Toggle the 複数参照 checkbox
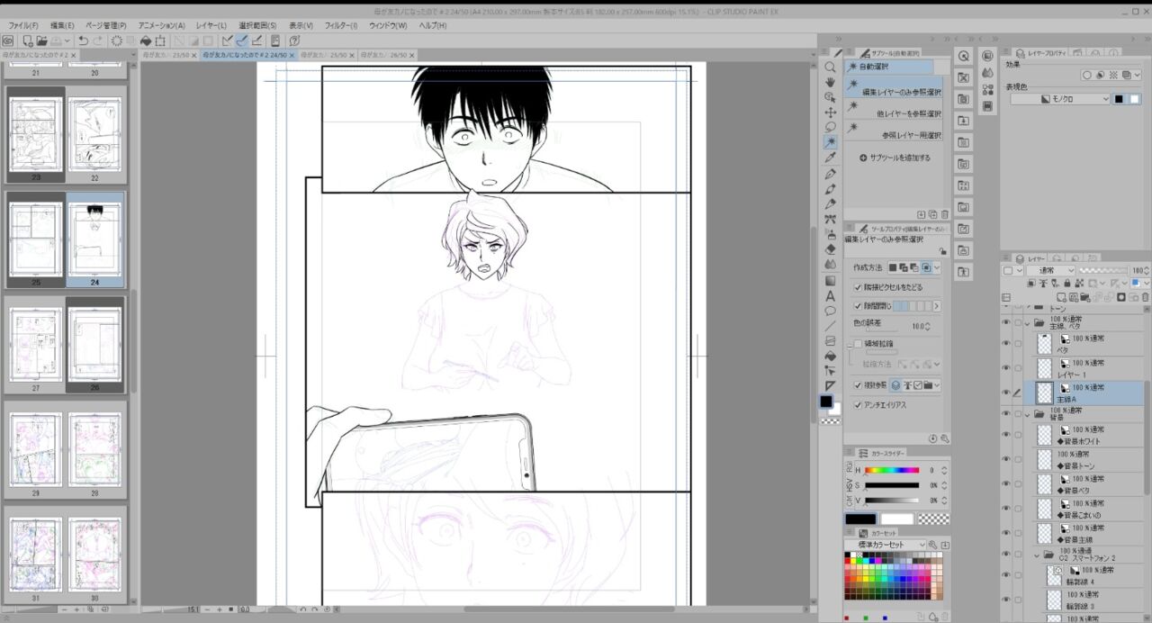Screen dimensions: 1152x623 [x=858, y=385]
